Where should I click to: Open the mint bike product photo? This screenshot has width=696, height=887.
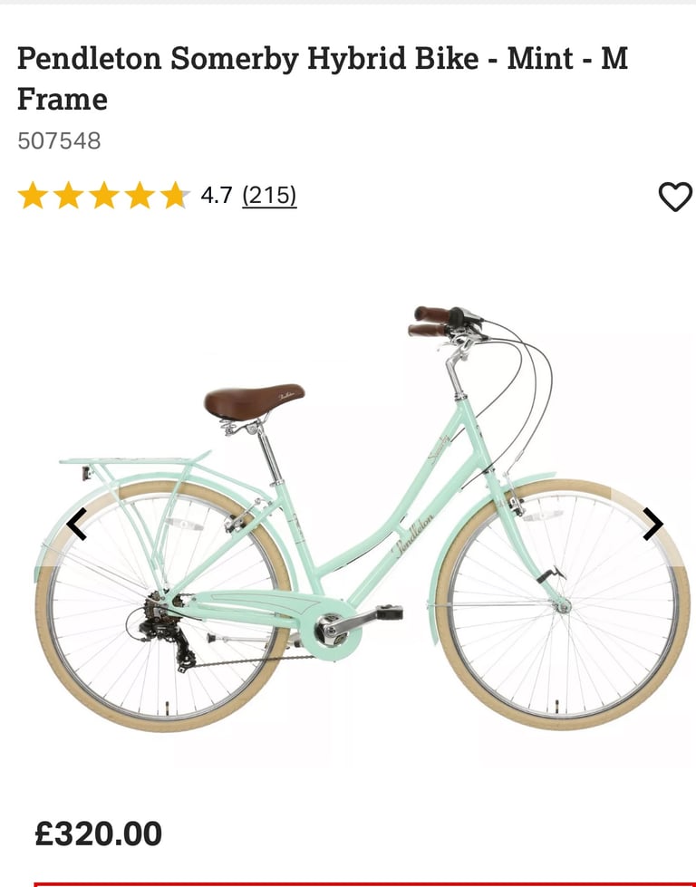point(362,519)
